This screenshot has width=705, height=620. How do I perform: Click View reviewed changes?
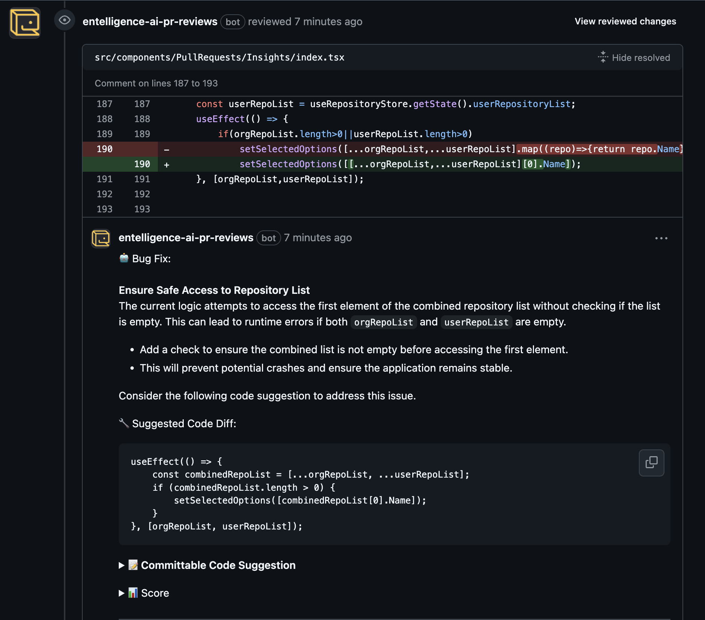[x=625, y=21]
